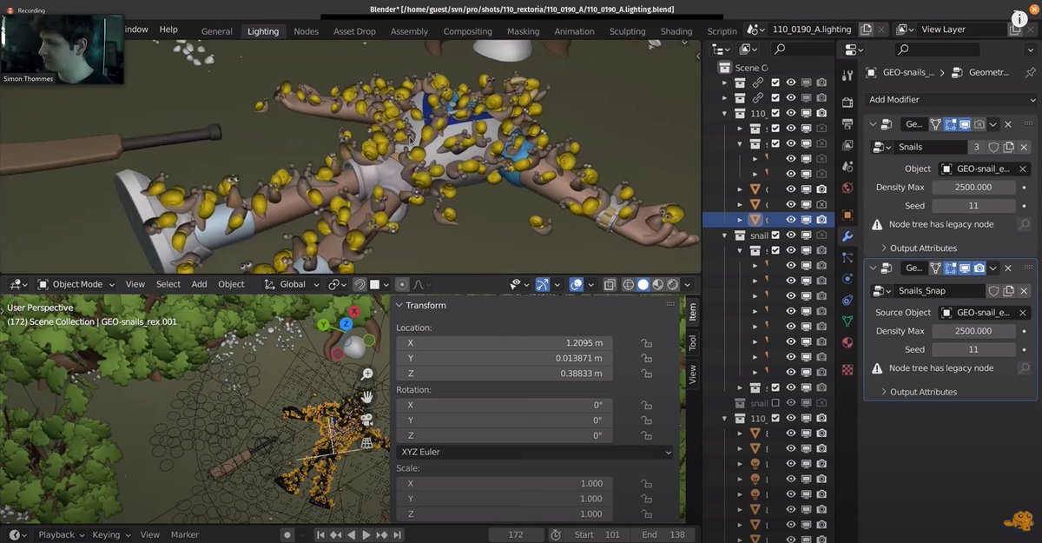The image size is (1042, 543).
Task: Open Global transform orientation dropdown
Action: pos(293,284)
